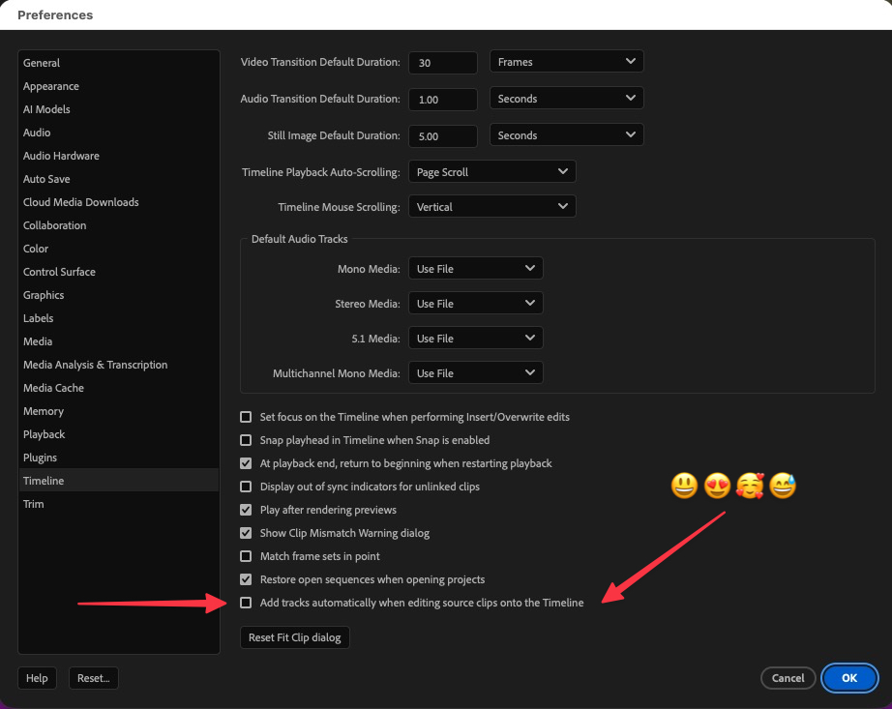The image size is (892, 709).
Task: Open Multichannel Mono Media dropdown
Action: click(x=476, y=373)
